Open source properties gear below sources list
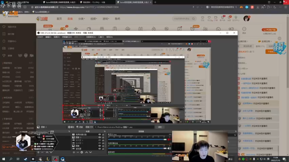289x162 pixels. pos(82,152)
